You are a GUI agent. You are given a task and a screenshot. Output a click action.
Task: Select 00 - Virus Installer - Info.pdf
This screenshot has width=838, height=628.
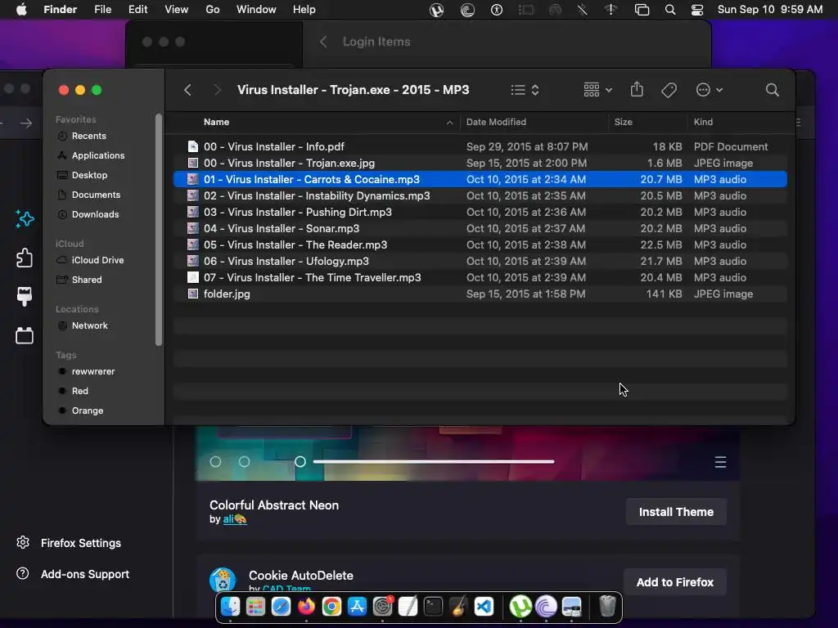click(x=480, y=146)
